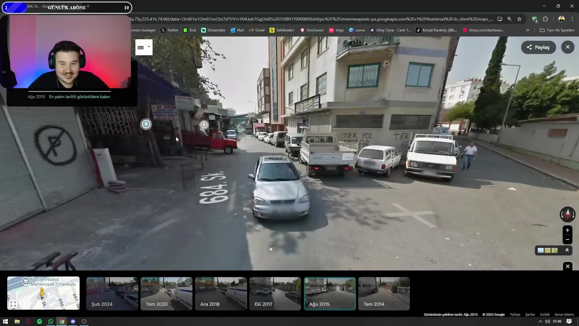This screenshot has width=579, height=326.
Task: Open Spotify from the taskbar
Action: pos(39,321)
